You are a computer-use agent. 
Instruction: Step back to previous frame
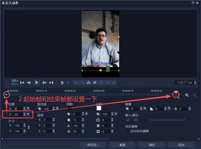point(29,83)
